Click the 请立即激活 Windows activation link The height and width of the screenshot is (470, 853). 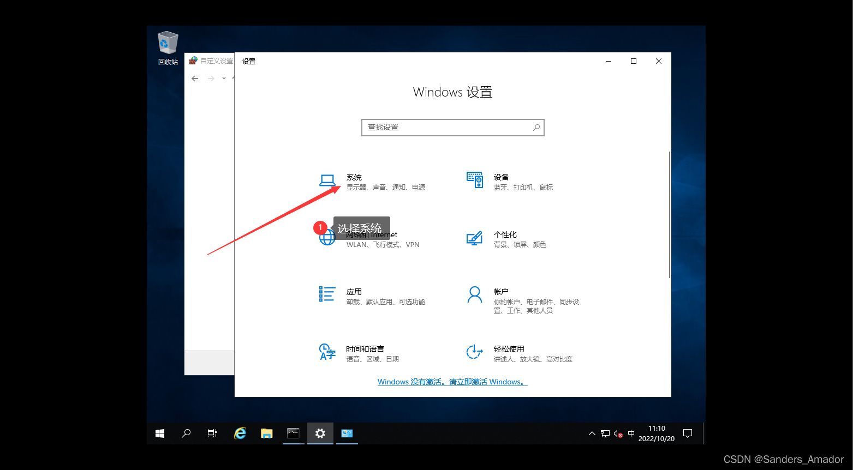(x=486, y=382)
